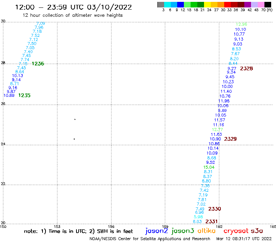Click the 2328 pass time label
This screenshot has width=276, height=242.
tap(247, 69)
